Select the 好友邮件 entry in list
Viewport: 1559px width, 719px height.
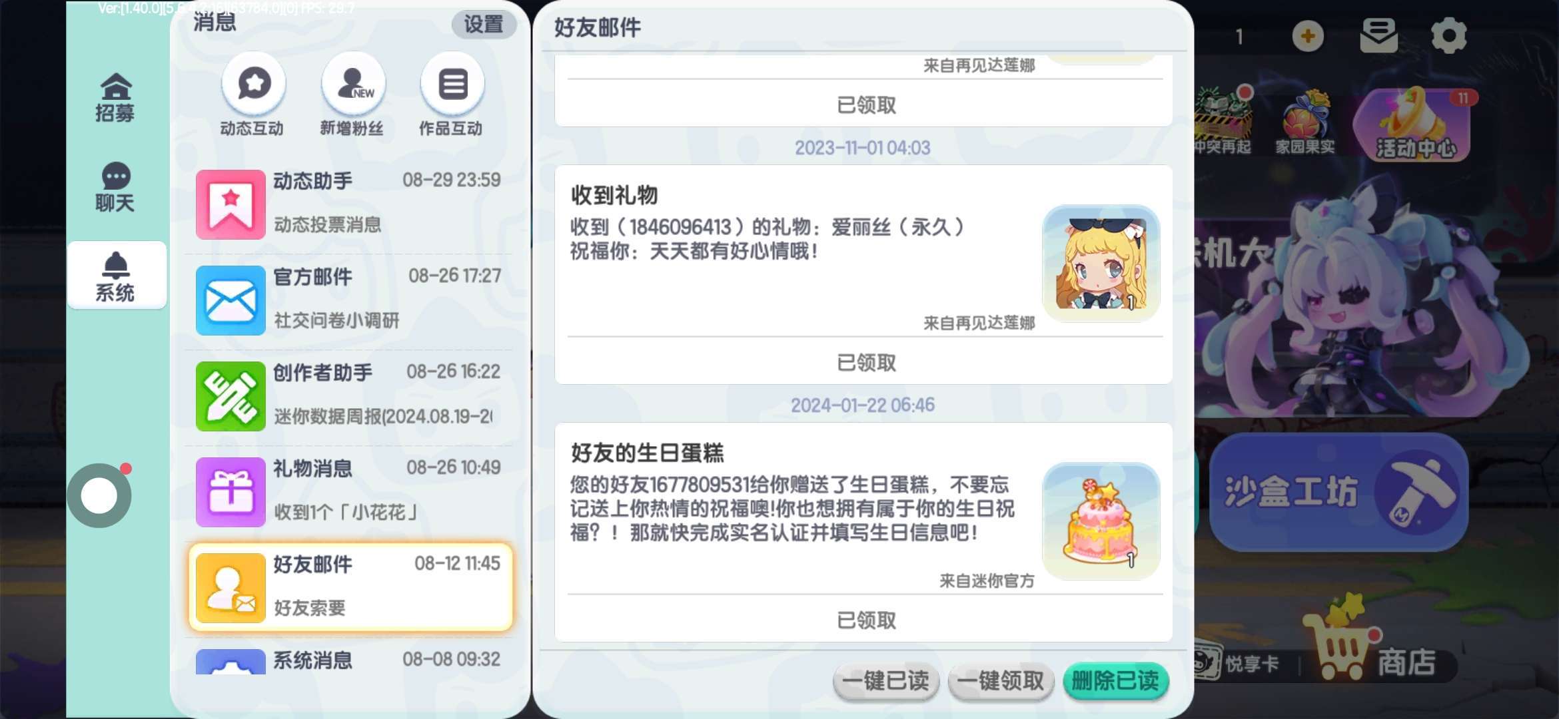tap(350, 587)
